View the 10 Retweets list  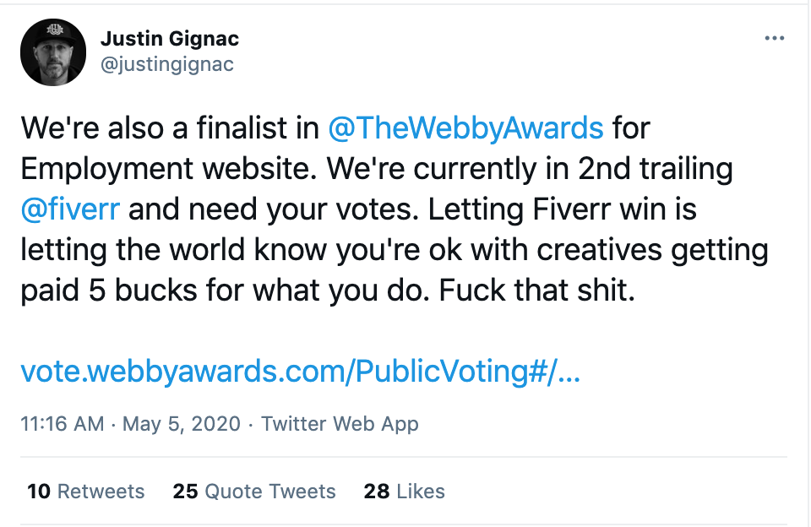[x=86, y=492]
